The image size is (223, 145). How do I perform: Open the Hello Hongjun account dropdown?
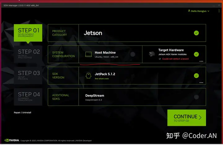(199, 11)
